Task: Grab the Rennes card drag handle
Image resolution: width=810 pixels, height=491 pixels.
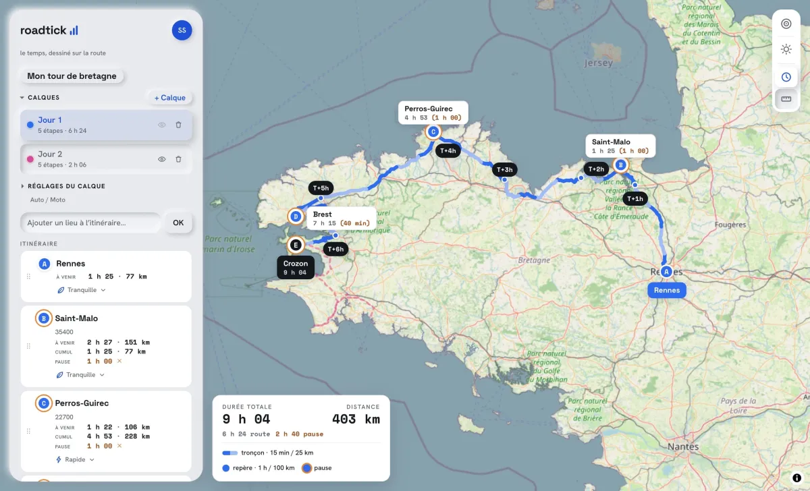Action: (x=28, y=277)
